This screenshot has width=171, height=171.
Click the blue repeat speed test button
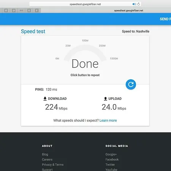tap(131, 84)
